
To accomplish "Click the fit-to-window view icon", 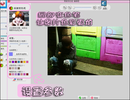I will coord(94,7).
